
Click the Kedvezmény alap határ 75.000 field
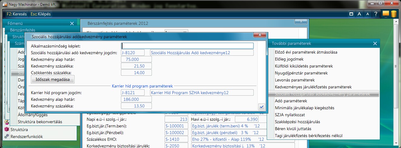(x=136, y=59)
